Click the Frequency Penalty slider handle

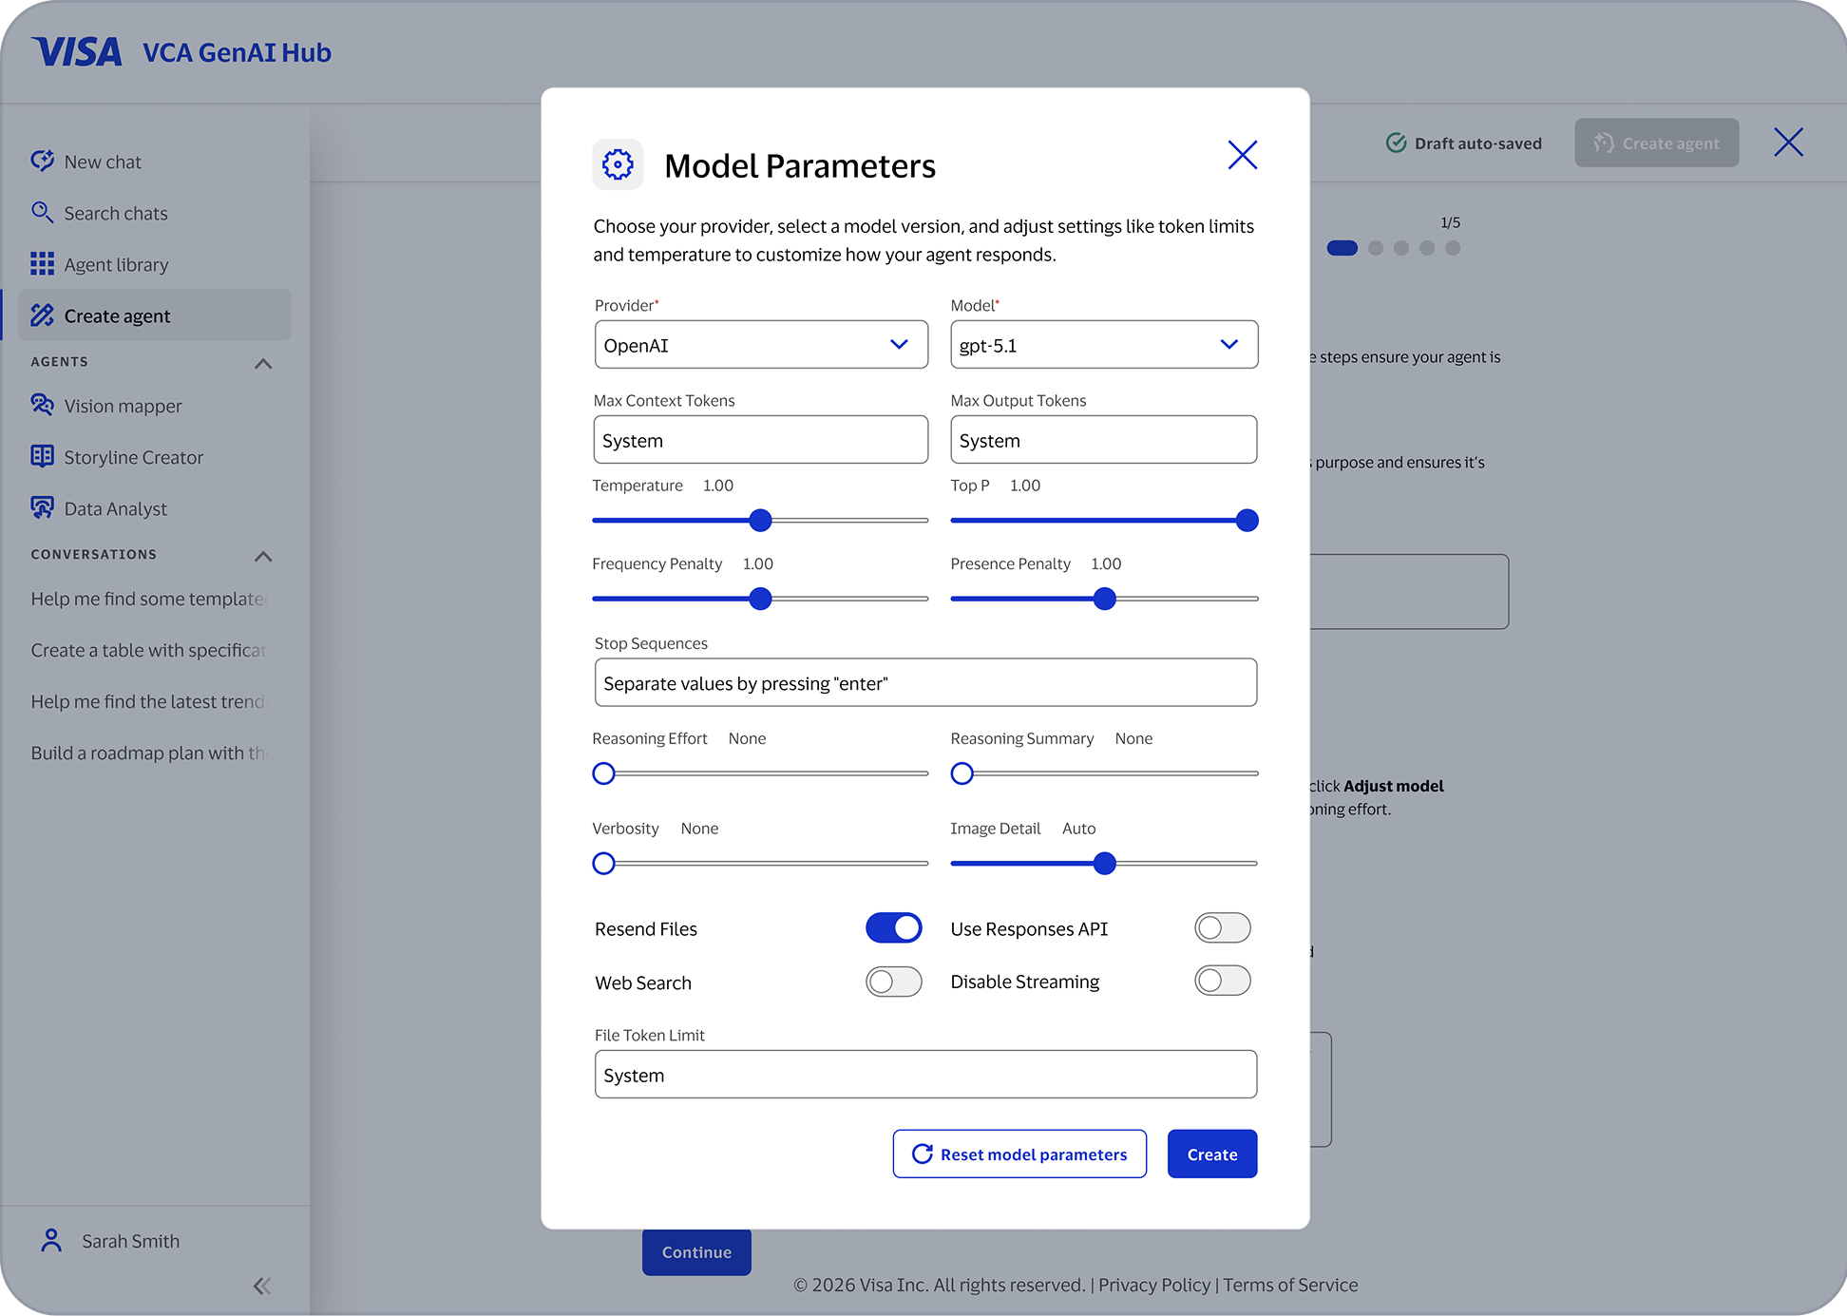pyautogui.click(x=760, y=599)
